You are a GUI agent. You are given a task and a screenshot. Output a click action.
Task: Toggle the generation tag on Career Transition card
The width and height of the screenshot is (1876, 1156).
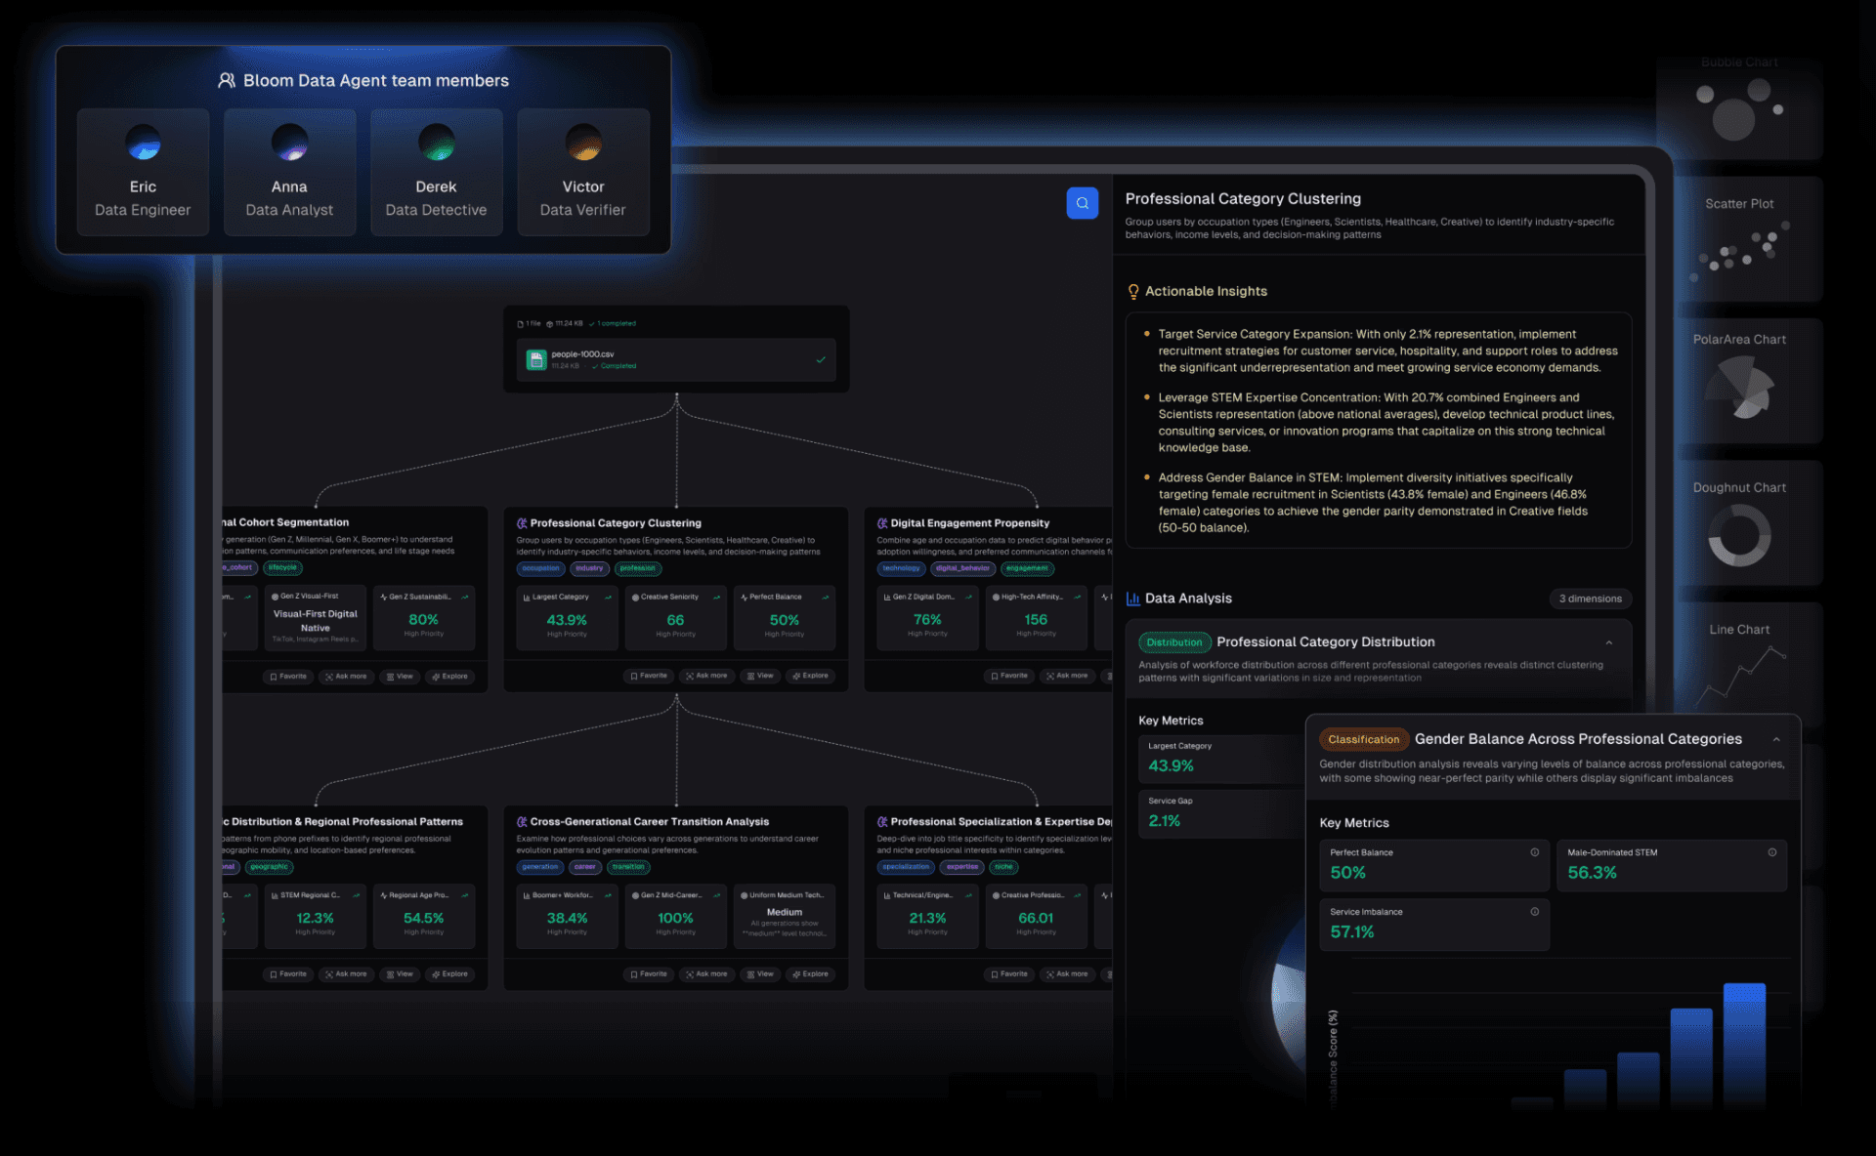click(539, 866)
